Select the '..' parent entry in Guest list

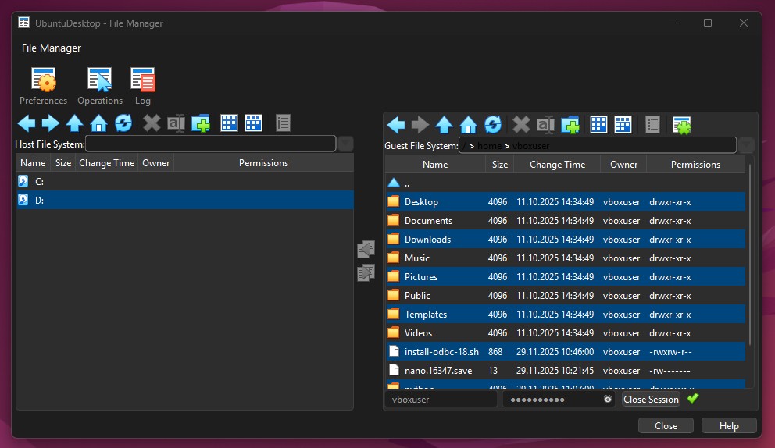[566, 183]
